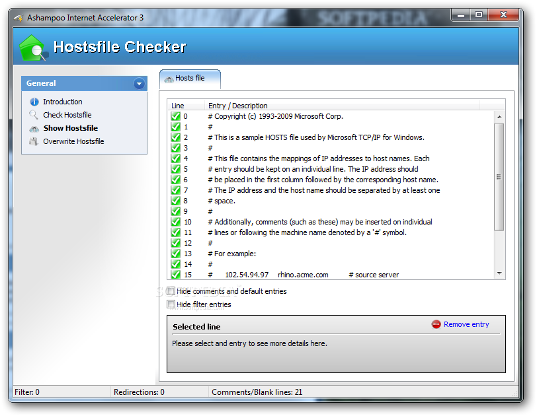
Task: Select the 'The IP address and the host name' entry
Action: pos(324,190)
